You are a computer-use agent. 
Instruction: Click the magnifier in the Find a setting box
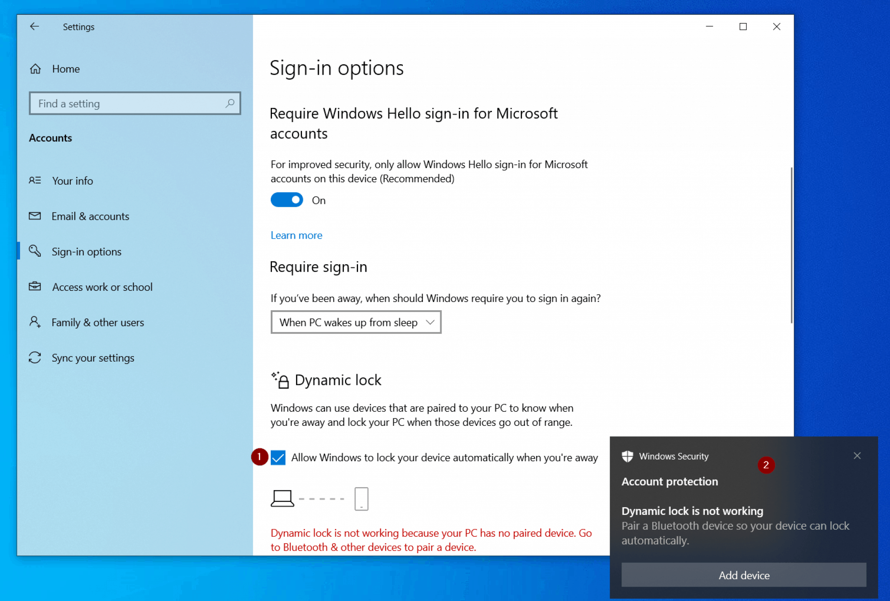pos(230,103)
